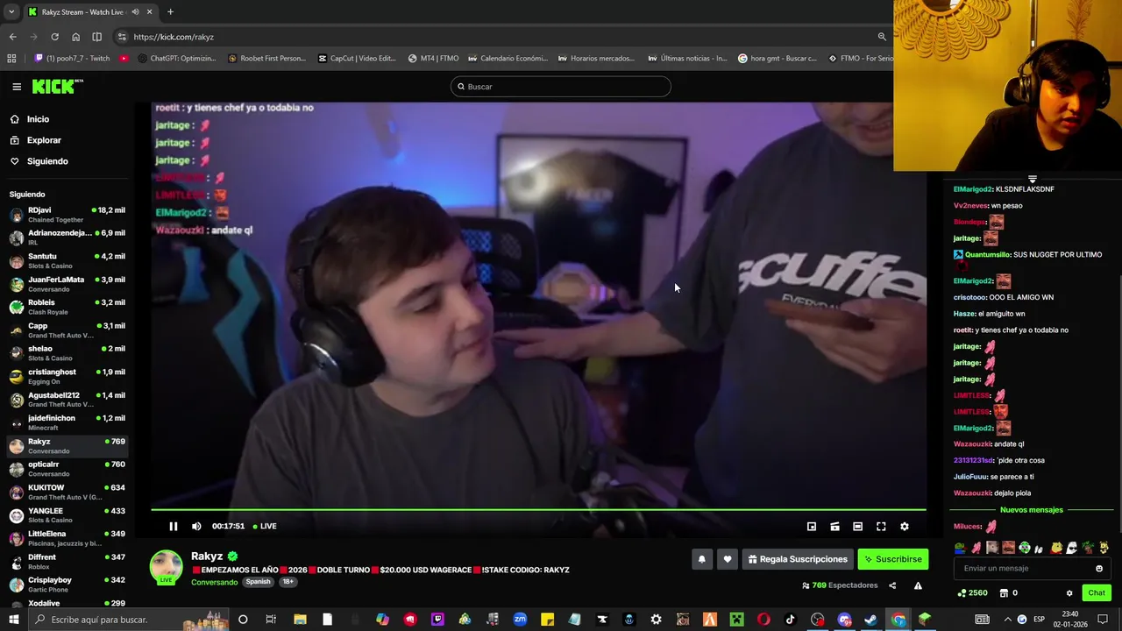Viewport: 1122px width, 631px height.
Task: Toggle notifications bell for Rakyz
Action: click(701, 559)
